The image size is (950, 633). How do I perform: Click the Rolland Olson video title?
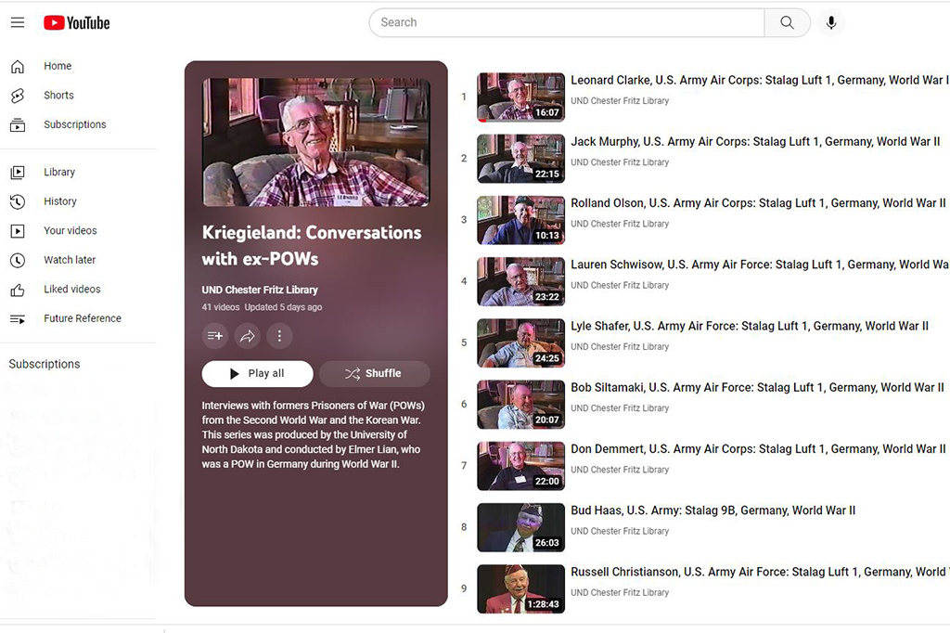[758, 203]
